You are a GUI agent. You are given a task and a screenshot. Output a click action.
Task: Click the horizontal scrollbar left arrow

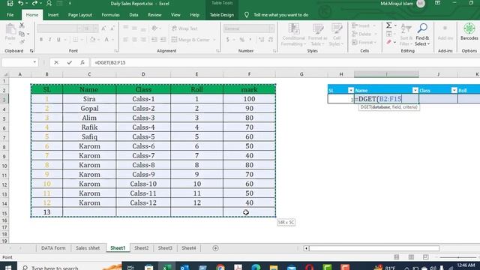pyautogui.click(x=306, y=248)
